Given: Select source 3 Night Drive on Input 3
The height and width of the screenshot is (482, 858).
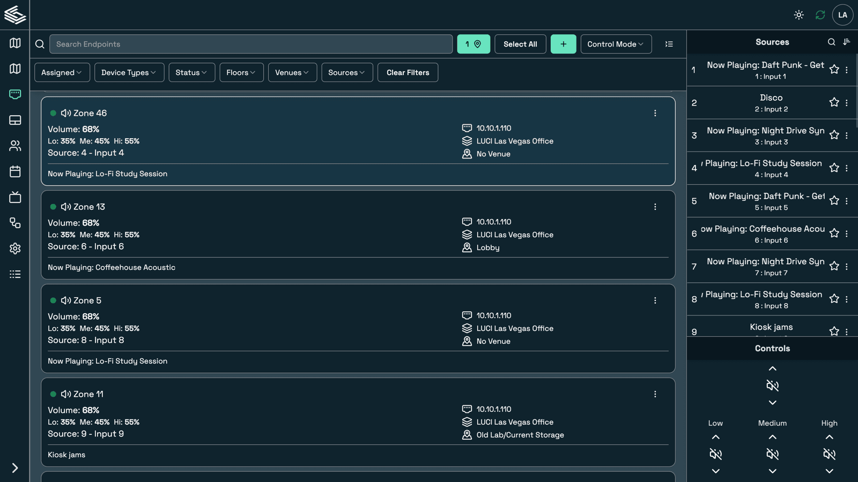Looking at the screenshot, I should tap(765, 135).
